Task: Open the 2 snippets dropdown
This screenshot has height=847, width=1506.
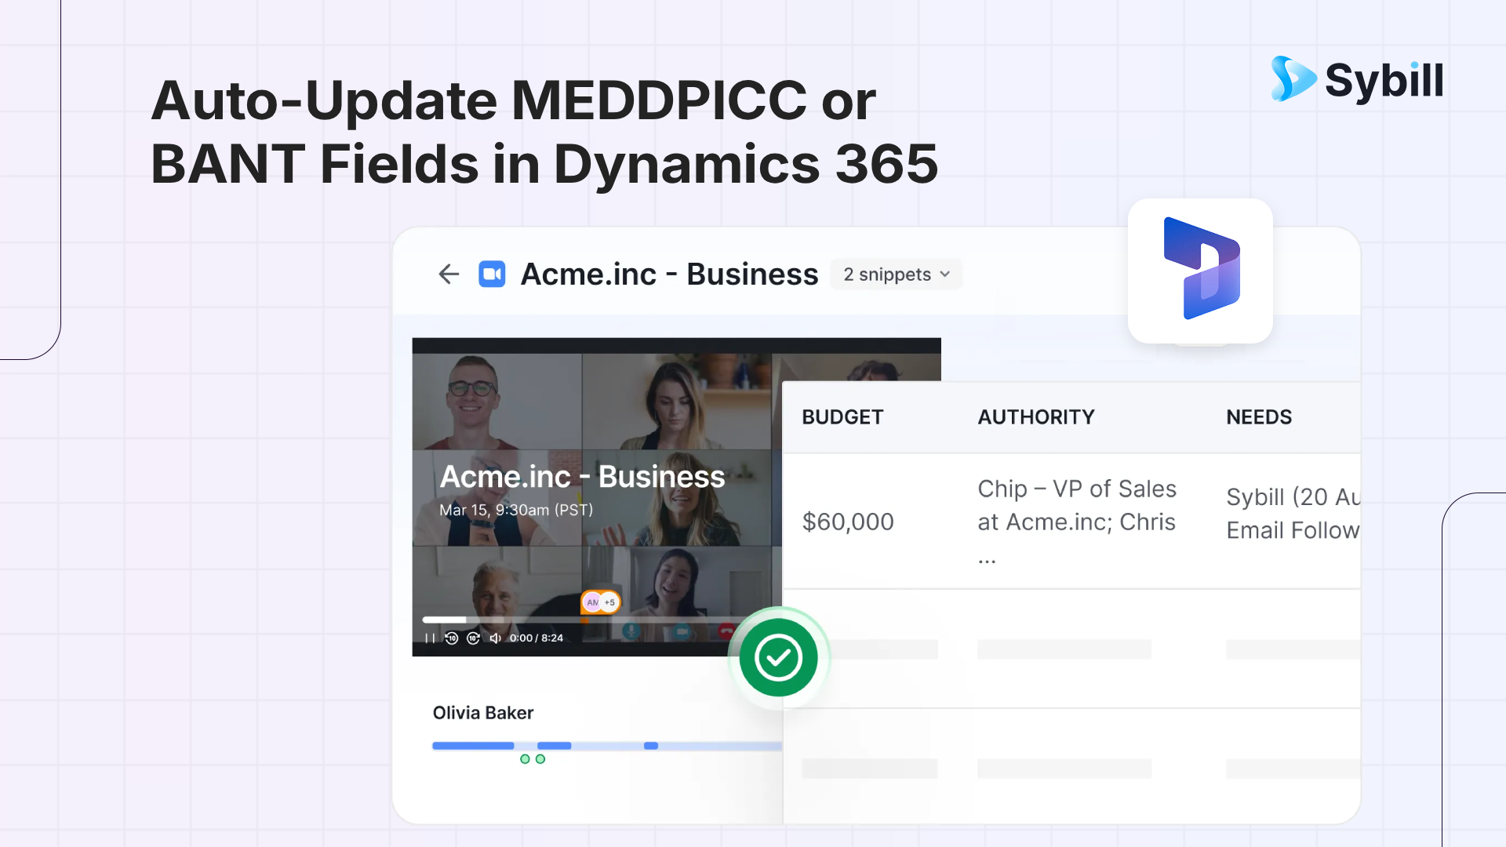Action: point(896,274)
